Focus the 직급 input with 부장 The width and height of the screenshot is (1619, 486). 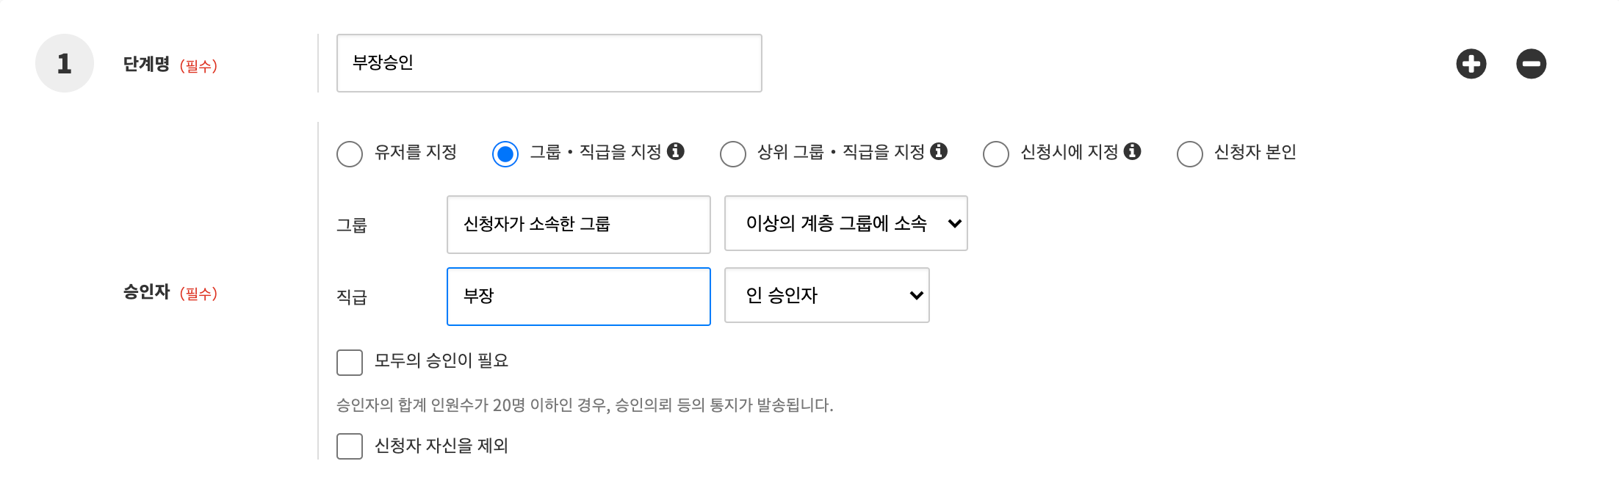tap(578, 297)
